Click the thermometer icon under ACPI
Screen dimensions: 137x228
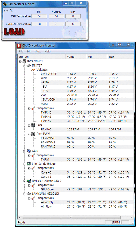[33, 155]
